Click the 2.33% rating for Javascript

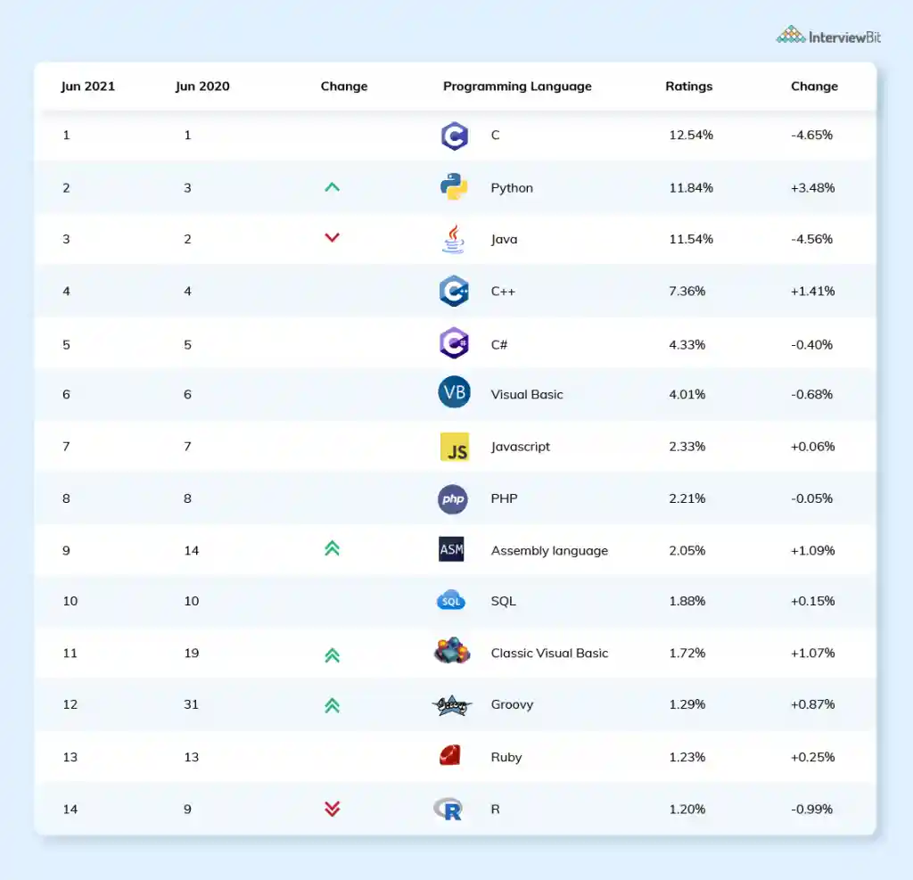pyautogui.click(x=687, y=447)
